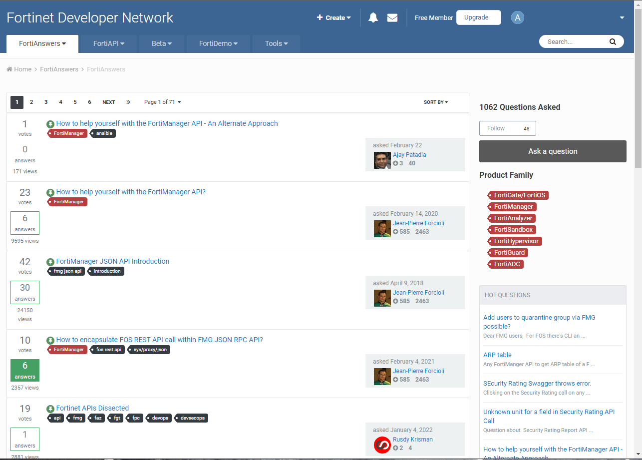This screenshot has width=642, height=460.
Task: Open the FortiDemo menu
Action: [x=218, y=43]
